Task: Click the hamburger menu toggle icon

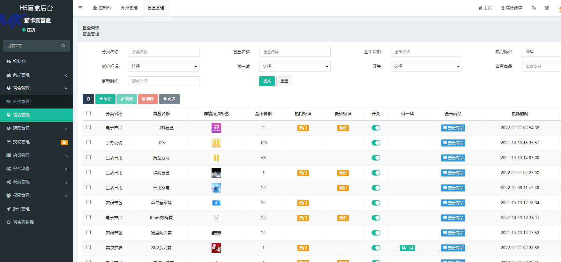Action: 80,8
